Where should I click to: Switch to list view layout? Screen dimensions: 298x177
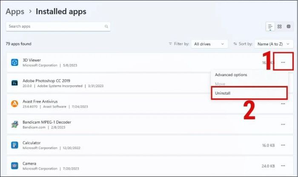coord(270,27)
